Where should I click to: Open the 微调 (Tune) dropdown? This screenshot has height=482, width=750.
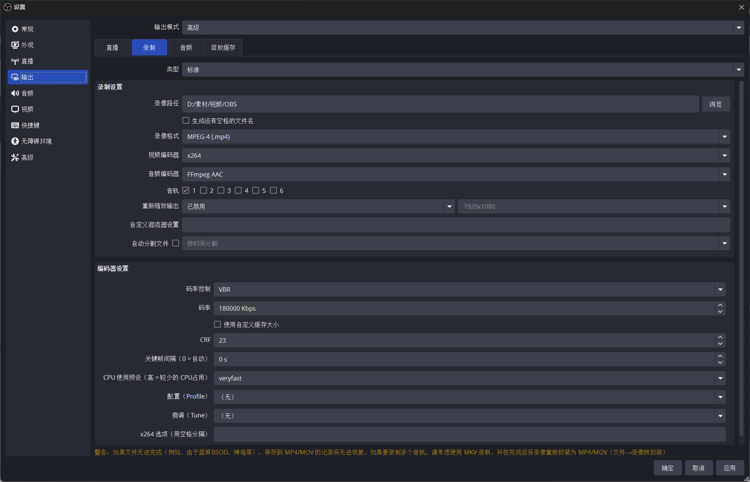click(x=469, y=416)
